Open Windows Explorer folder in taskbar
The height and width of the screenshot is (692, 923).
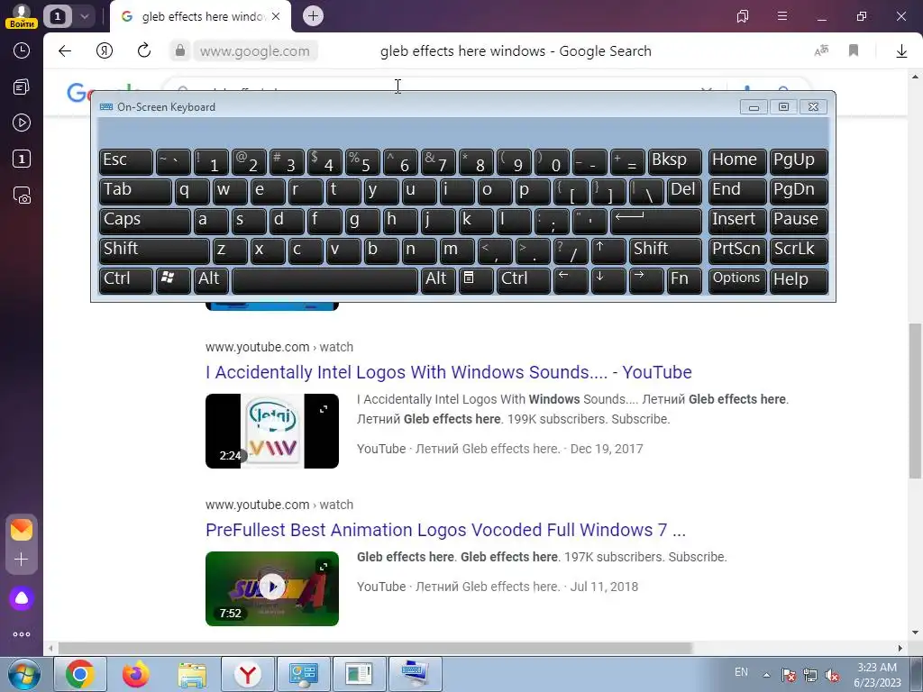click(x=192, y=674)
